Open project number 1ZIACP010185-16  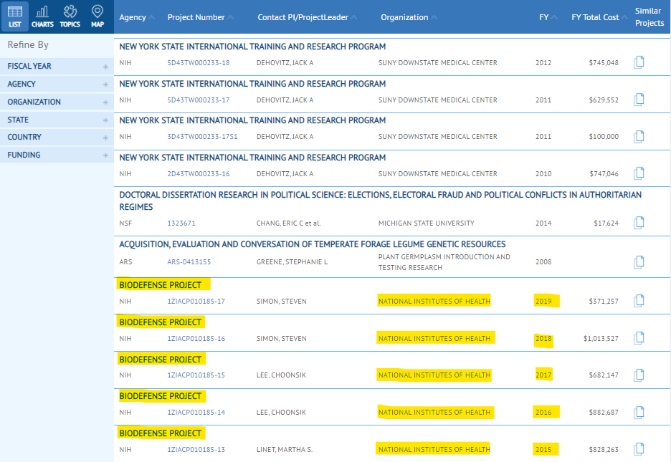coord(196,339)
